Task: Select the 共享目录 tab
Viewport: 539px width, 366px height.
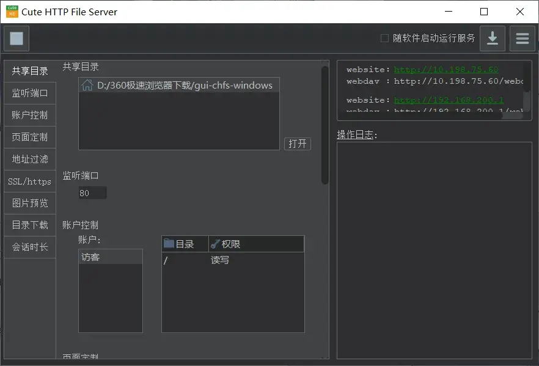Action: click(x=30, y=71)
